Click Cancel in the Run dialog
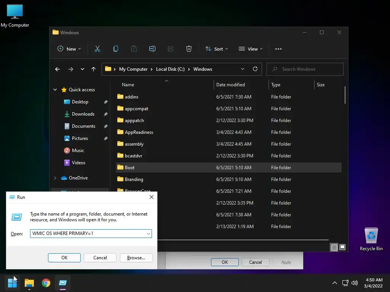 pyautogui.click(x=100, y=258)
